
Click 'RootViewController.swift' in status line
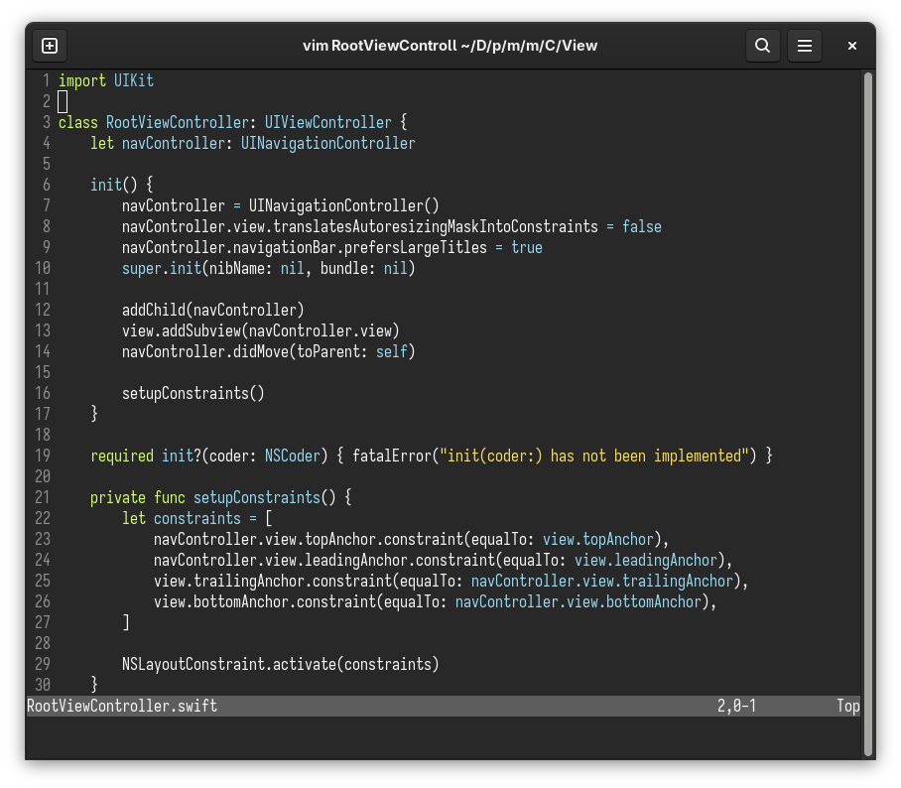point(122,706)
